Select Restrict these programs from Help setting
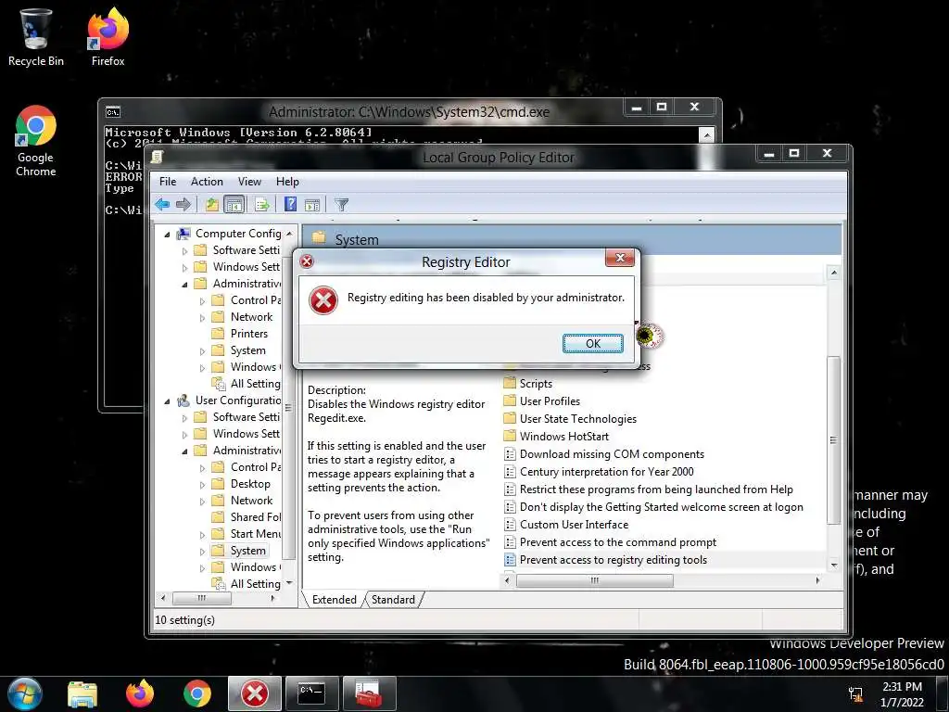 656,489
